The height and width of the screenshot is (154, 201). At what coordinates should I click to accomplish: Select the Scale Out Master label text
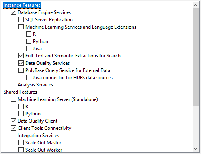pos(43,143)
